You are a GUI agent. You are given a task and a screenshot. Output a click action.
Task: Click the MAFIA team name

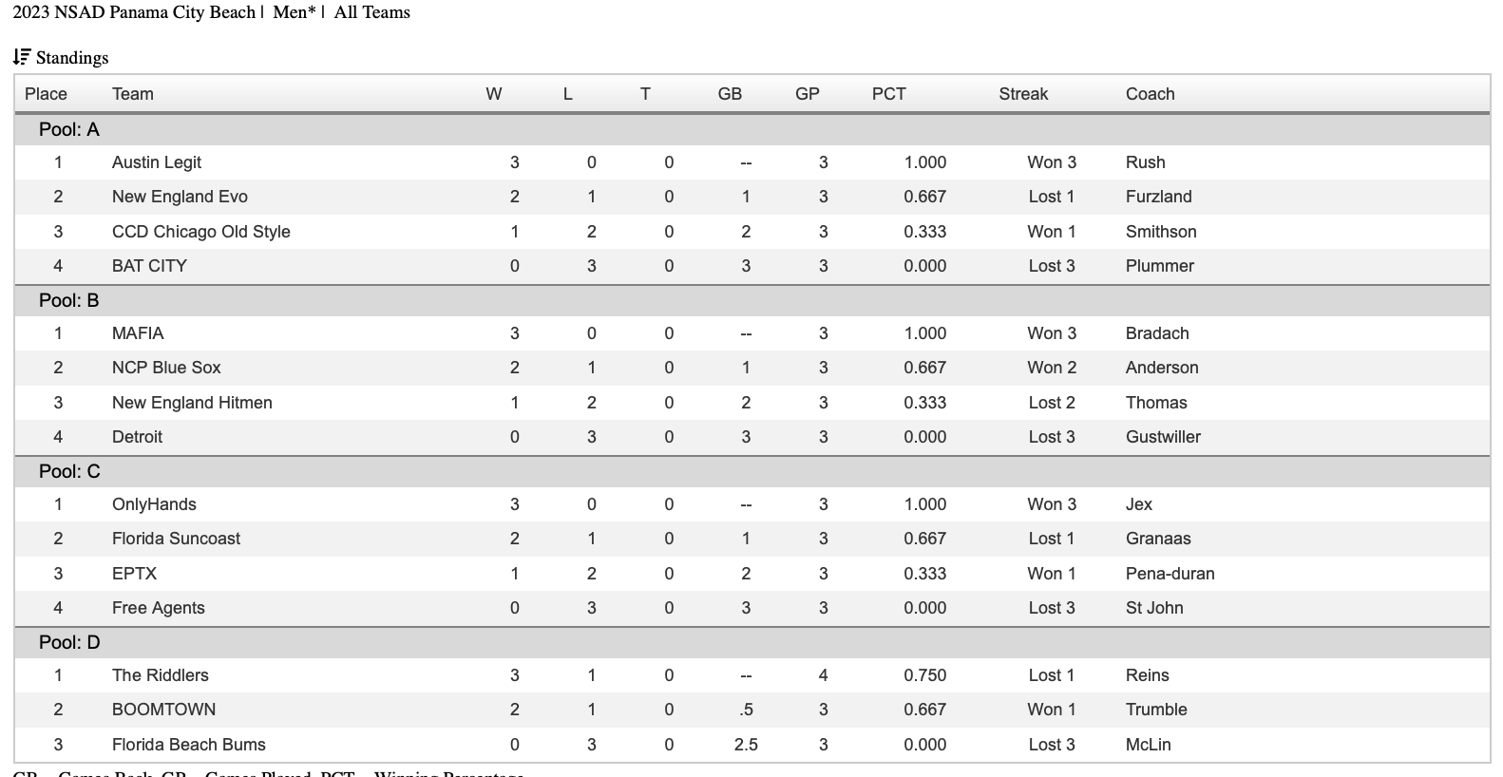pos(138,333)
